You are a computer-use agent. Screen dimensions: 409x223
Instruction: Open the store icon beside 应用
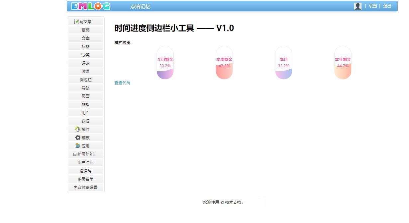(77, 146)
